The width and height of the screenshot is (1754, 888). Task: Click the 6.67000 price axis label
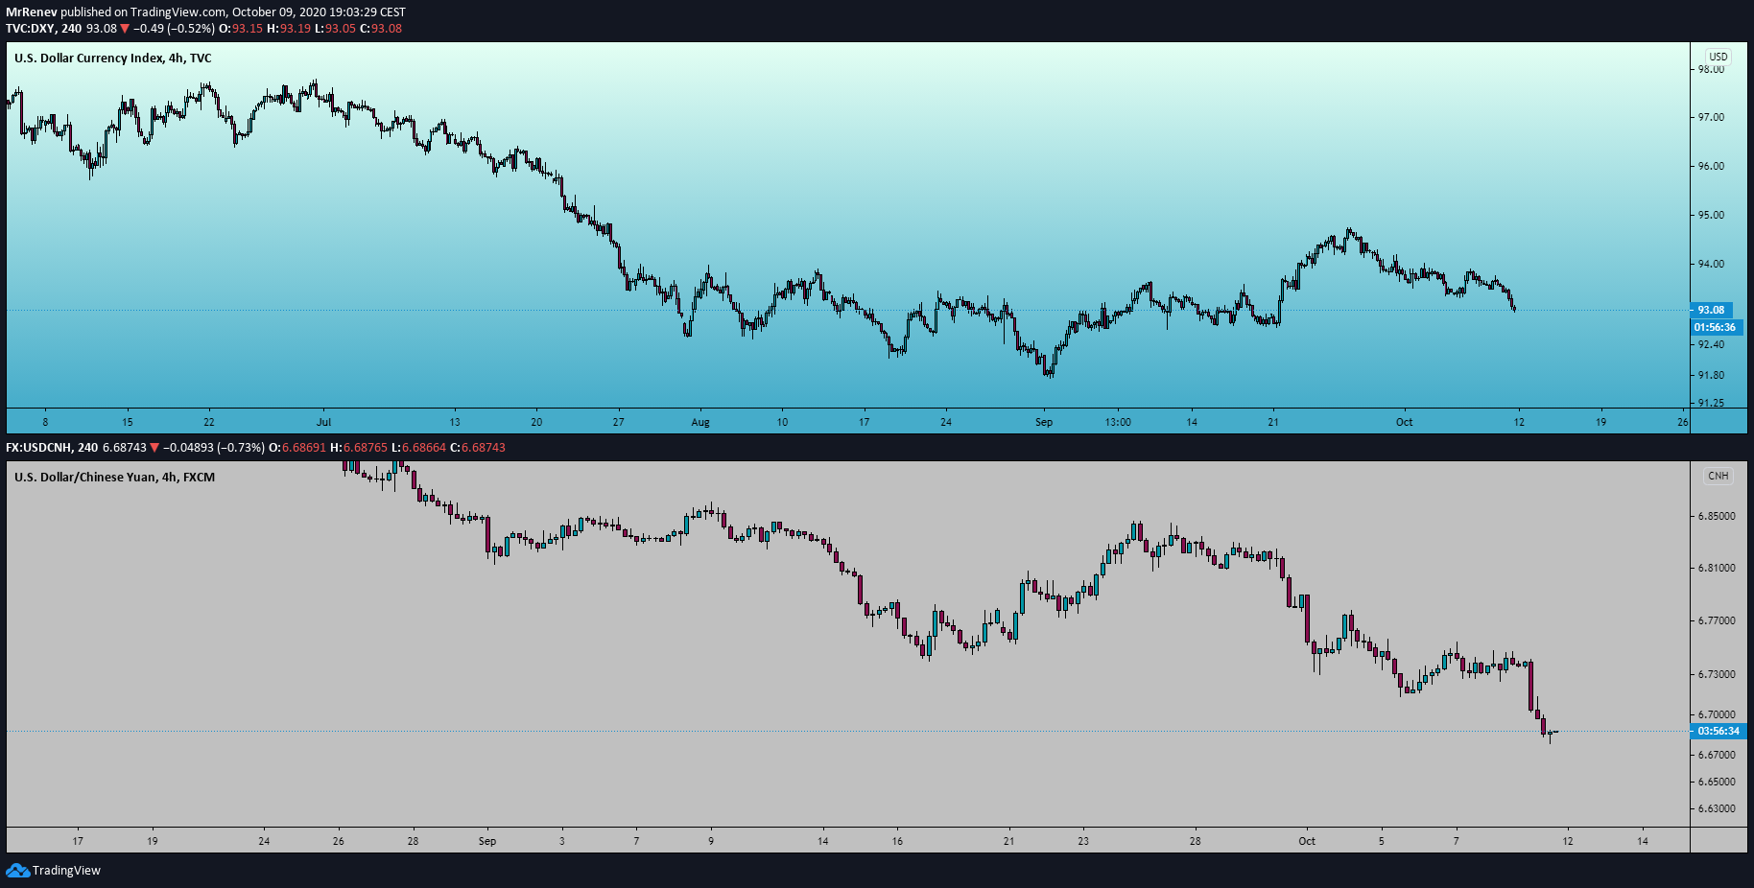(1717, 755)
